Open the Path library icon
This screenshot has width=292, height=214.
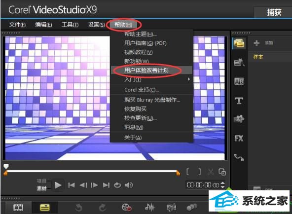[239, 157]
